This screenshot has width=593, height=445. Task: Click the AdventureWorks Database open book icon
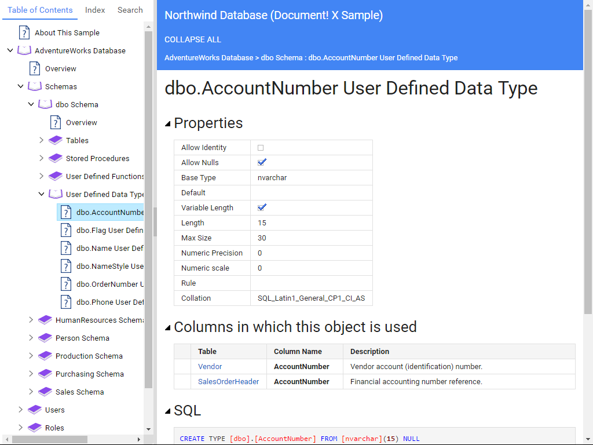(24, 50)
